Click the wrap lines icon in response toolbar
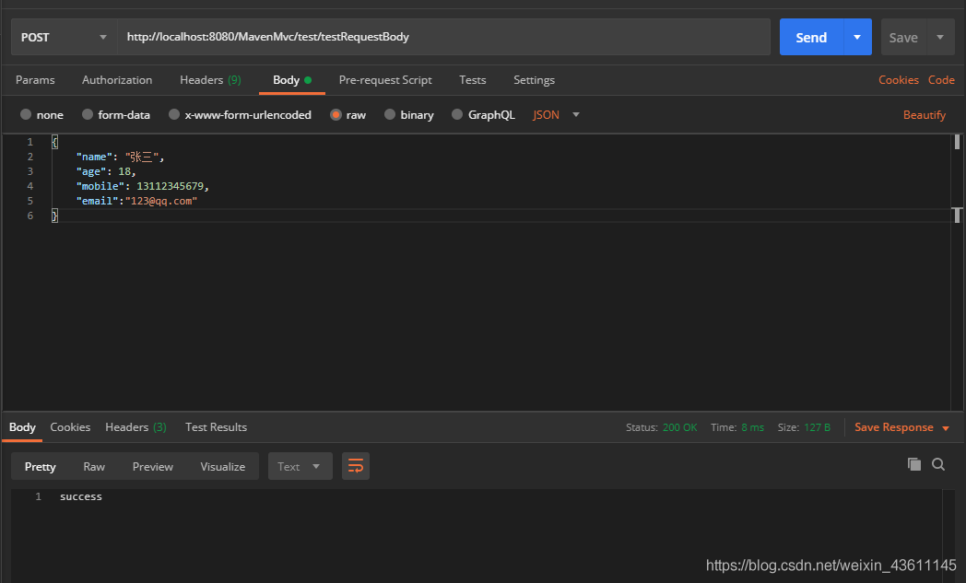 [356, 466]
